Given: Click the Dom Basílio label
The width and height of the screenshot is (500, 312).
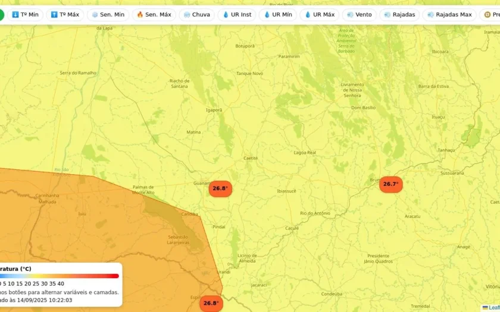Looking at the screenshot, I should (363, 108).
